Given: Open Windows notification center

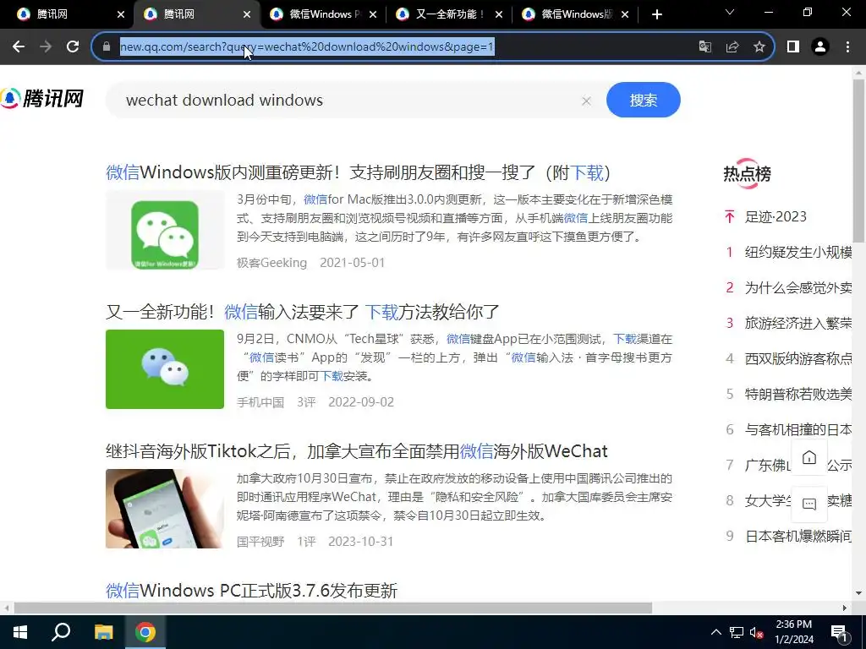Looking at the screenshot, I should click(840, 632).
